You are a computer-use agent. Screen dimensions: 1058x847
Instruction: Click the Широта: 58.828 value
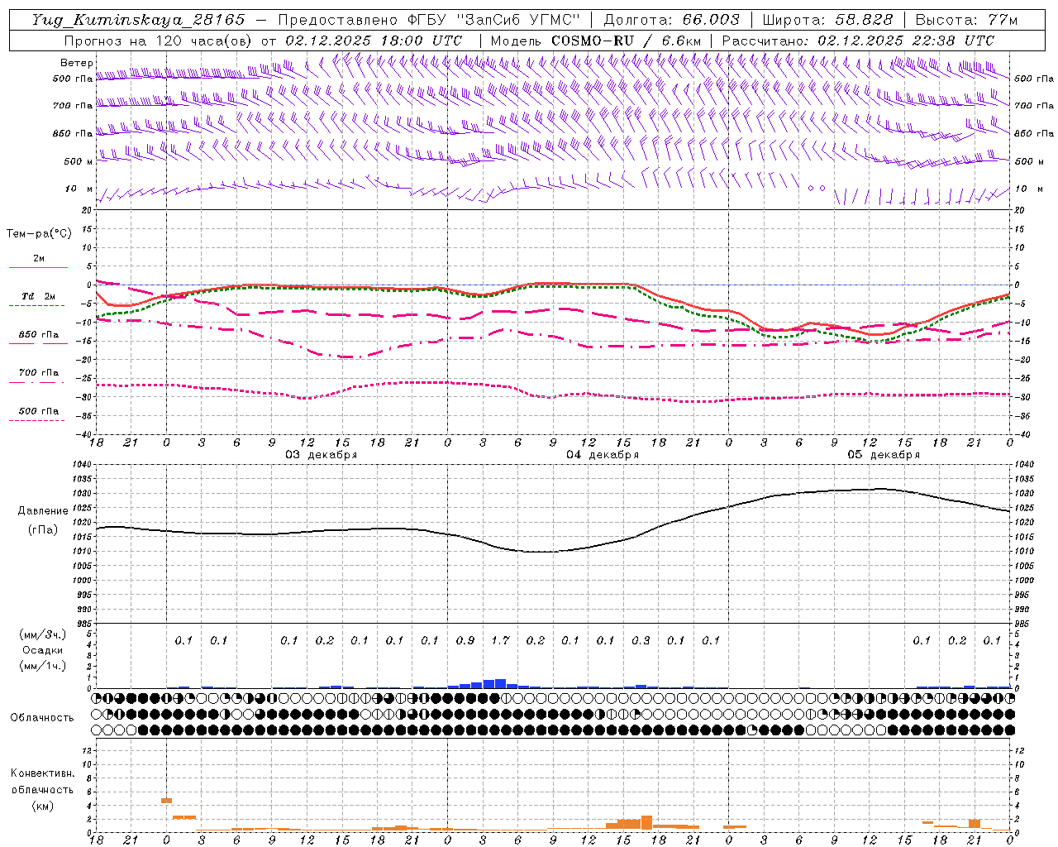click(827, 20)
